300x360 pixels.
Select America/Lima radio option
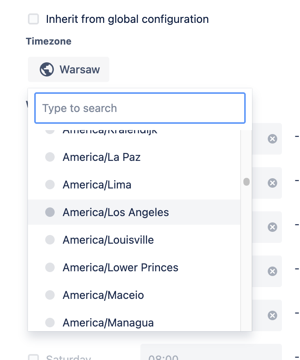click(50, 185)
